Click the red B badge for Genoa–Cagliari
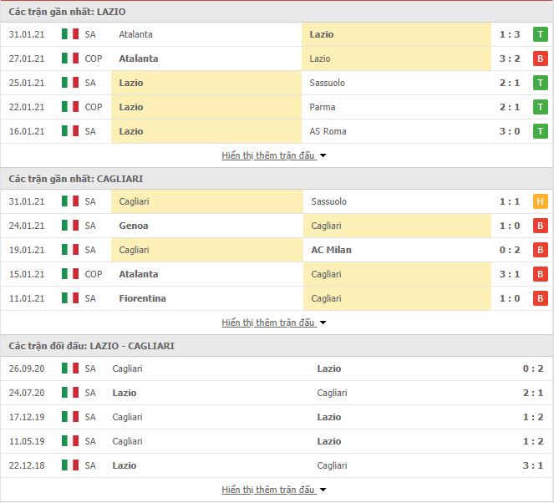This screenshot has width=554, height=503. 540,226
